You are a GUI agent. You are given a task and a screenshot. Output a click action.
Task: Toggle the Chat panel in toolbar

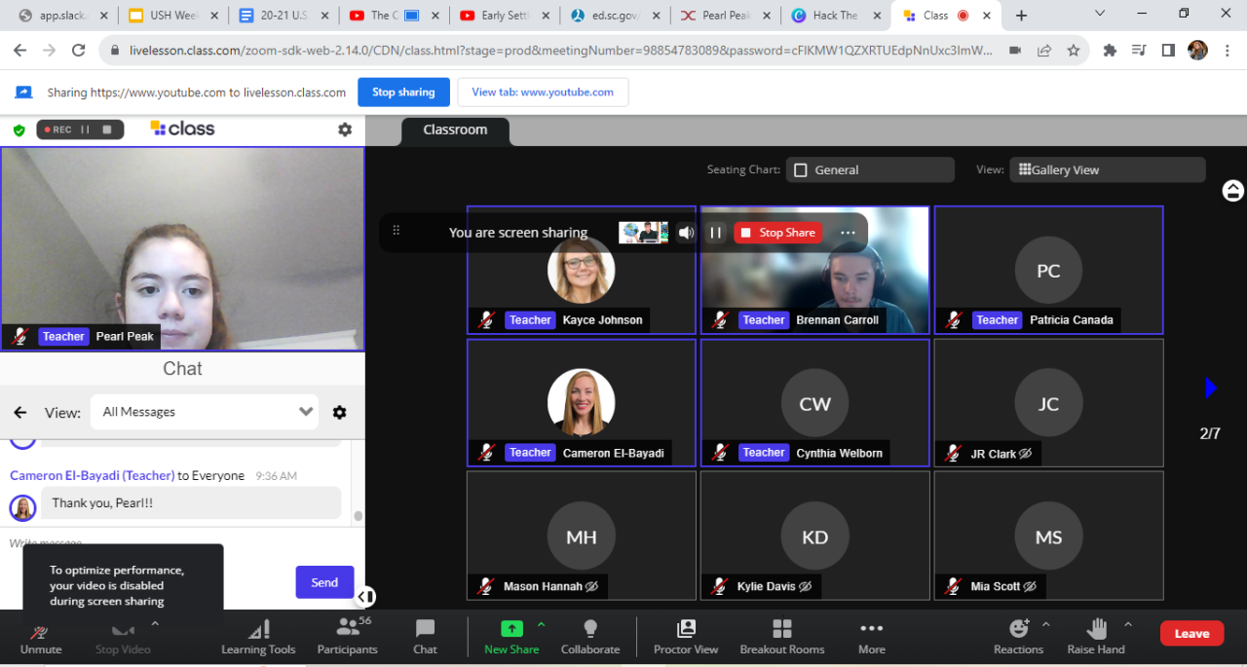coord(425,638)
